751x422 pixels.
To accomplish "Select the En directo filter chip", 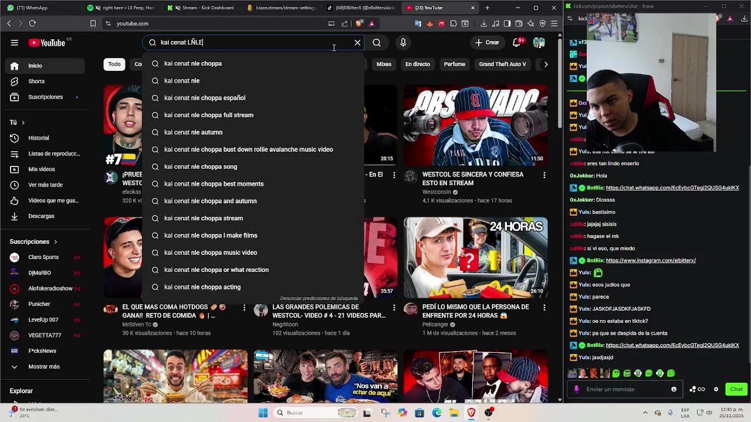I will pyautogui.click(x=418, y=64).
